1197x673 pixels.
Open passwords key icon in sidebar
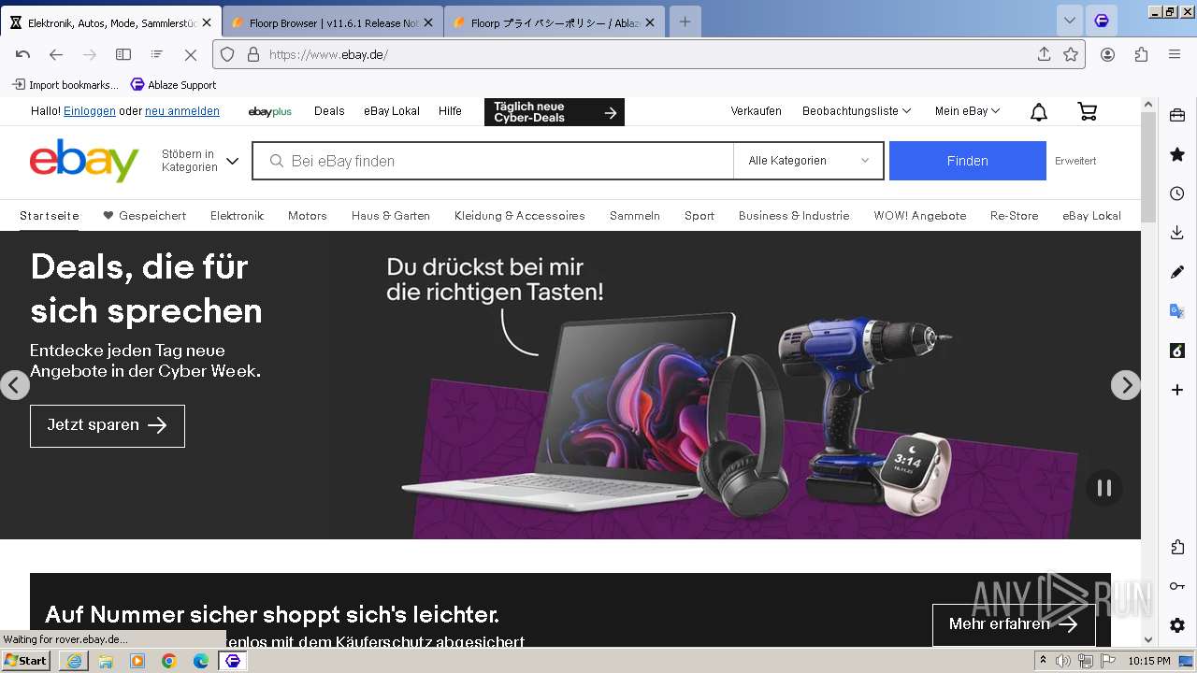coord(1177,586)
